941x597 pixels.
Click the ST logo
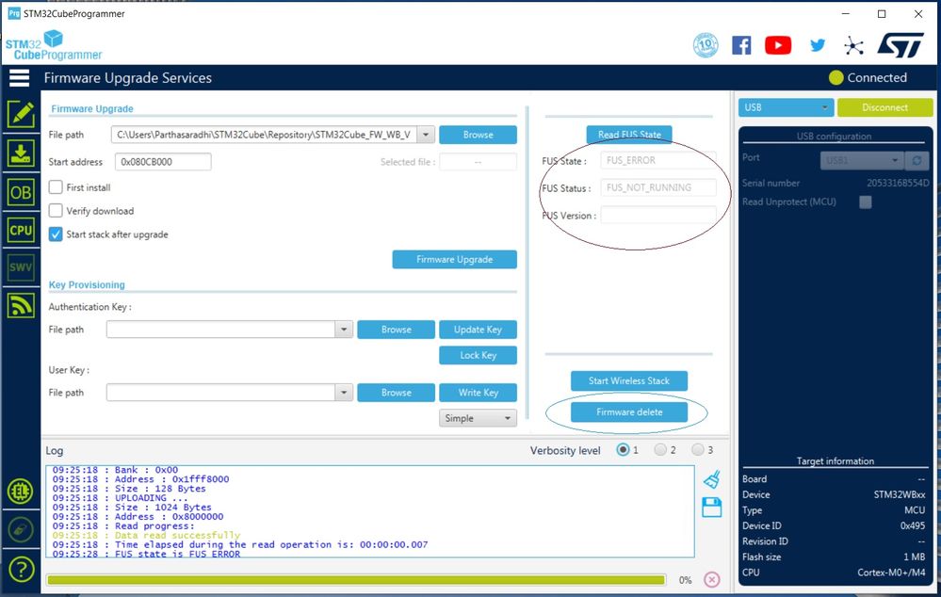click(x=900, y=45)
